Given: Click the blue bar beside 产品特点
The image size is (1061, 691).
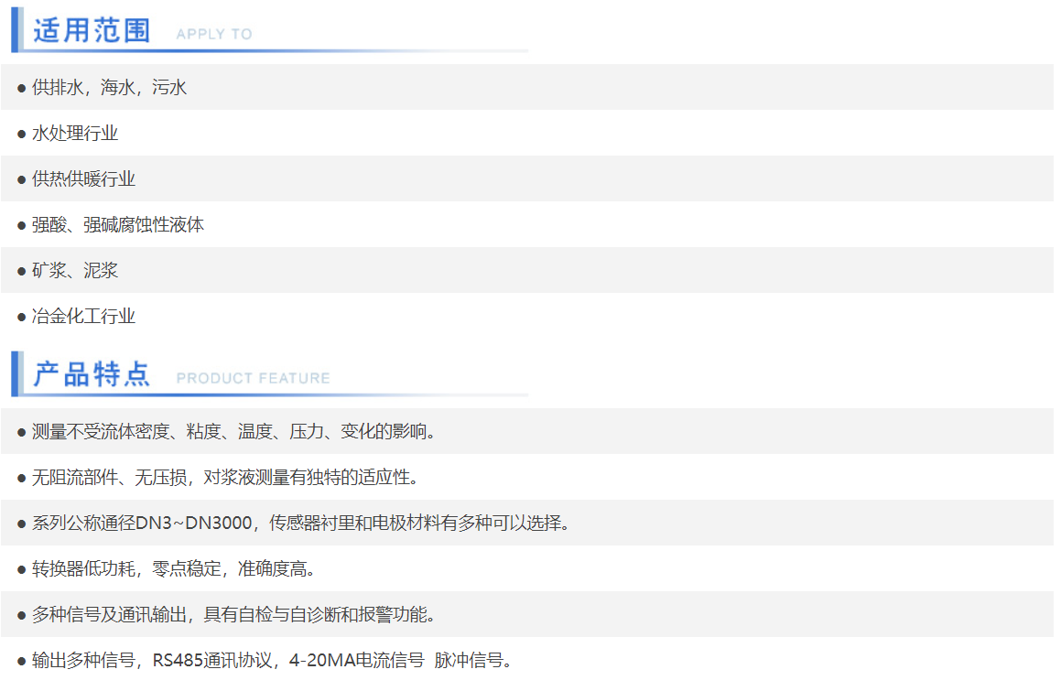Looking at the screenshot, I should tap(16, 373).
